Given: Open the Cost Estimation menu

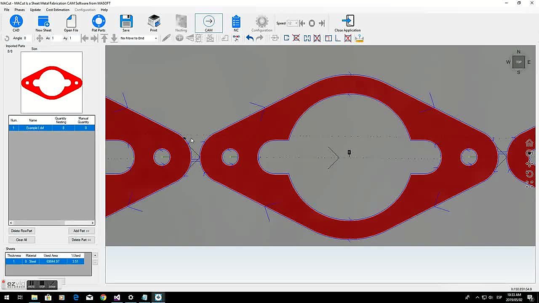Looking at the screenshot, I should click(58, 10).
